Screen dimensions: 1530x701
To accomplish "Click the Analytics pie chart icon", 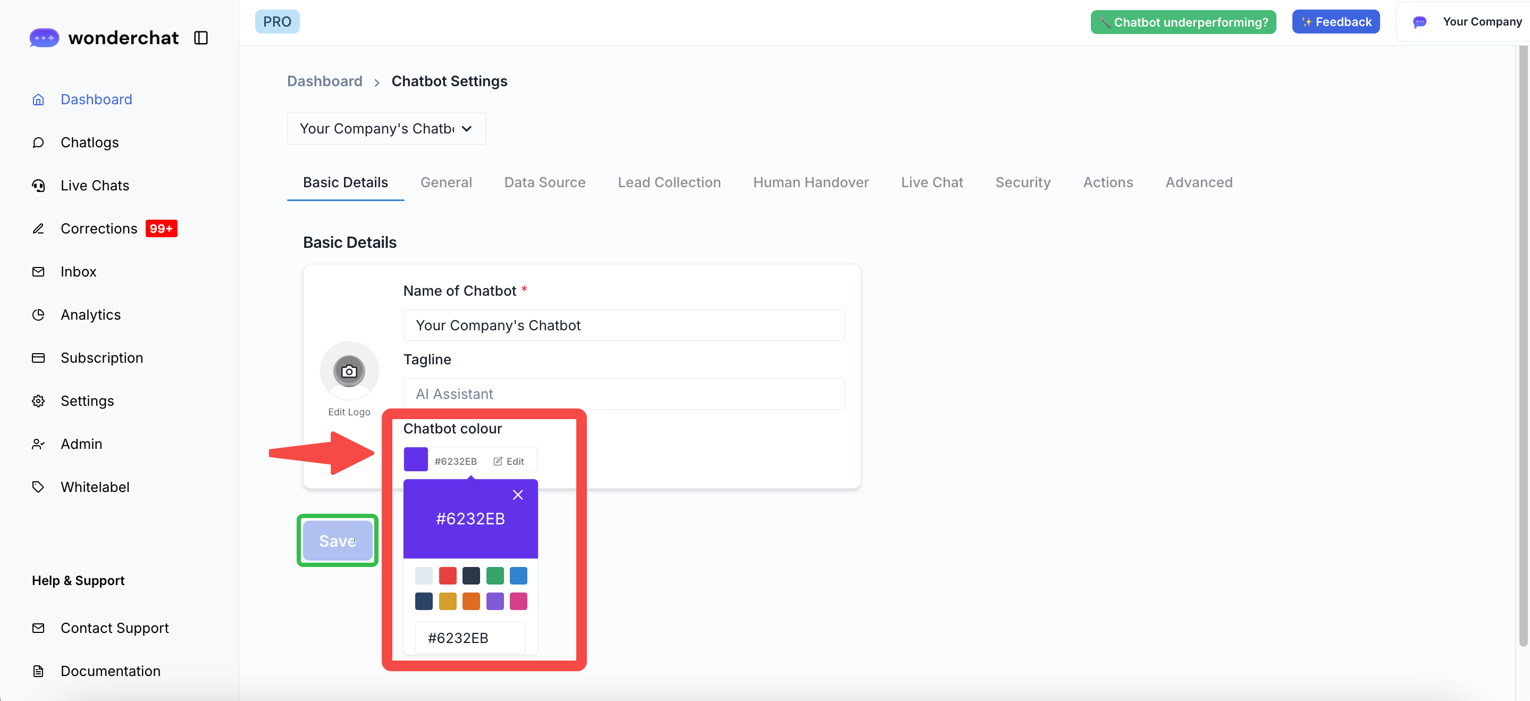I will tap(39, 315).
